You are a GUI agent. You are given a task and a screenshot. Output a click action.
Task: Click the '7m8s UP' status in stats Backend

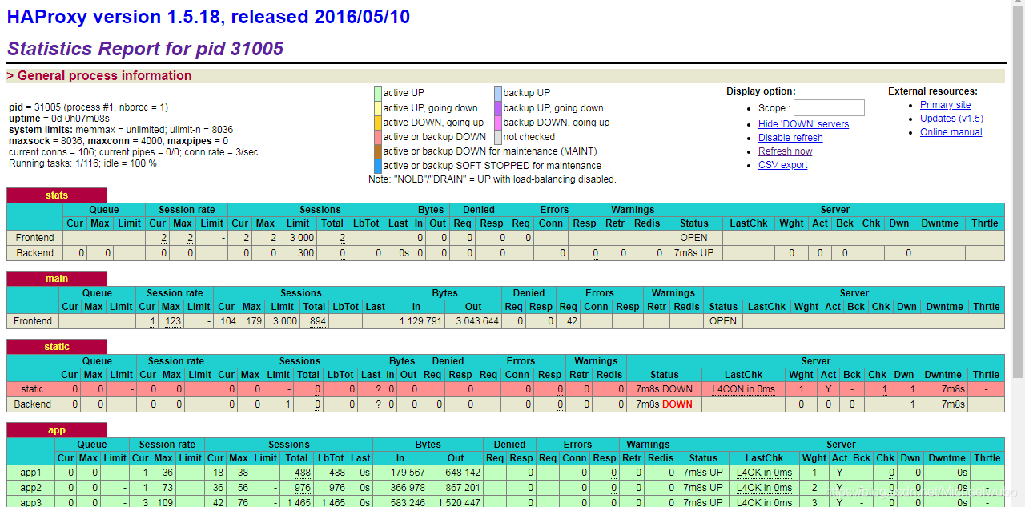point(693,253)
